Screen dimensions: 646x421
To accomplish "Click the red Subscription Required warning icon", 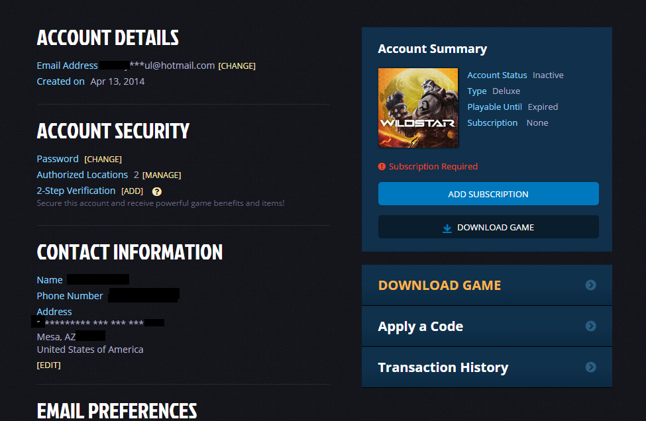I will coord(382,167).
